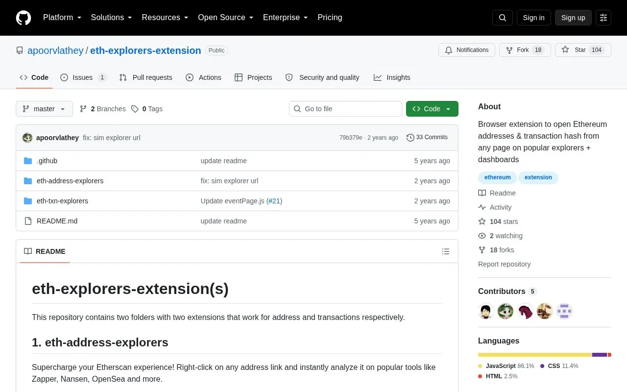Expand the Enterprise menu
This screenshot has width=627, height=392.
tap(285, 18)
